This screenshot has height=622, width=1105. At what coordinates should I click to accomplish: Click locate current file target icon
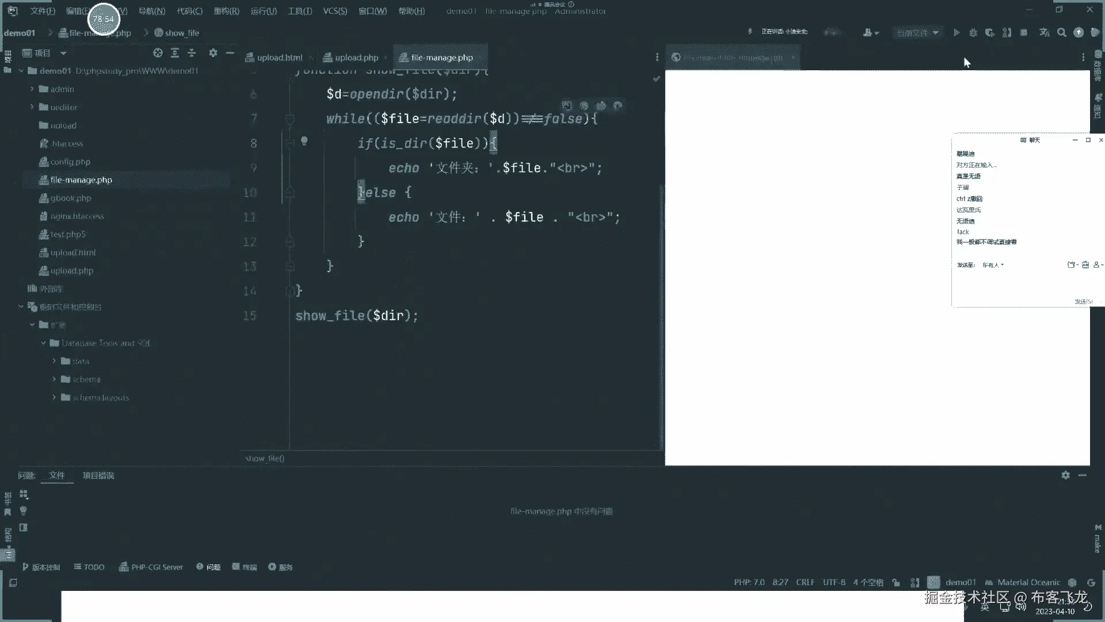click(158, 53)
